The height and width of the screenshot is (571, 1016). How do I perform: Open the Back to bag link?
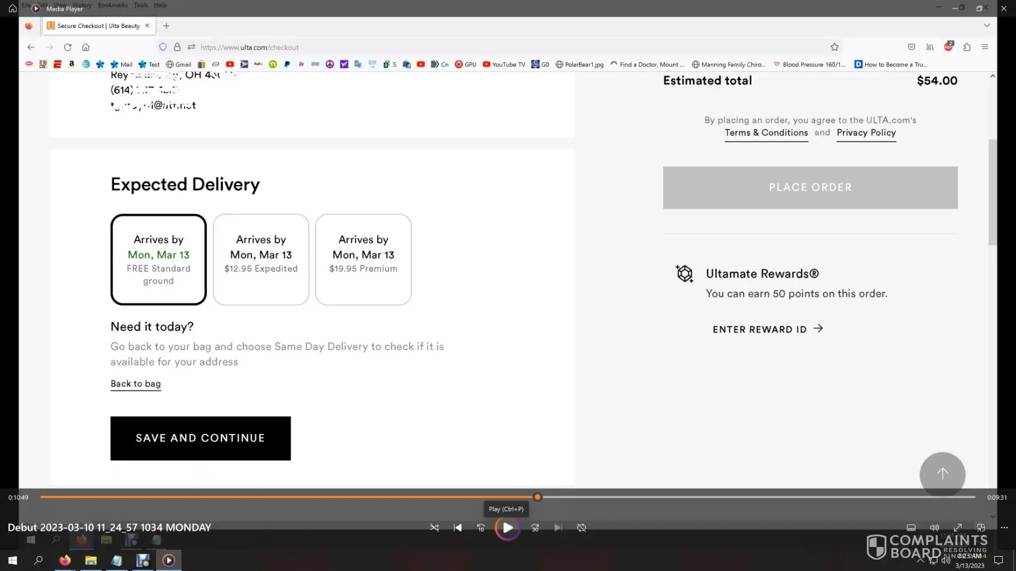click(x=135, y=384)
